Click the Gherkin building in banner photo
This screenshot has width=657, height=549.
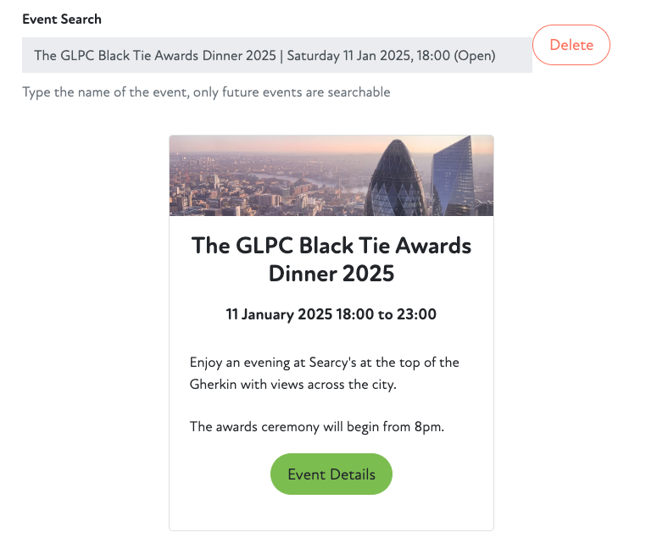393,178
